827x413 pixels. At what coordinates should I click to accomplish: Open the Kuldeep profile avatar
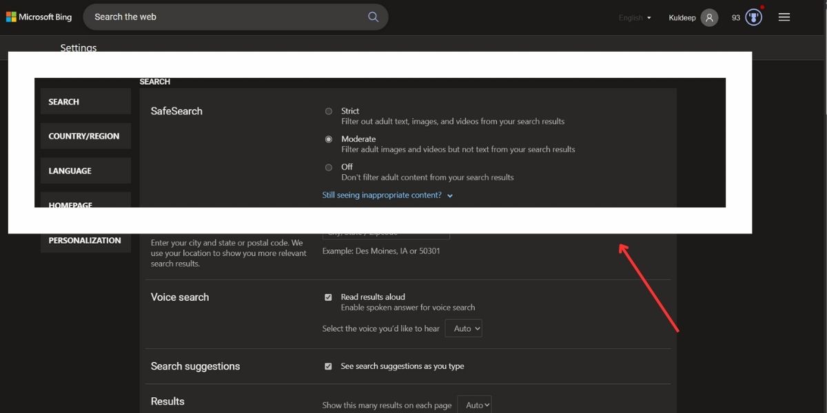709,18
